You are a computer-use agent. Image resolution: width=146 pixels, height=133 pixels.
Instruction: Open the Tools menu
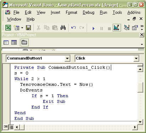[x=117, y=12]
